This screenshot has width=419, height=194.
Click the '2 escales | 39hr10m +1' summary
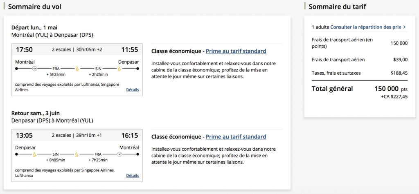click(77, 135)
